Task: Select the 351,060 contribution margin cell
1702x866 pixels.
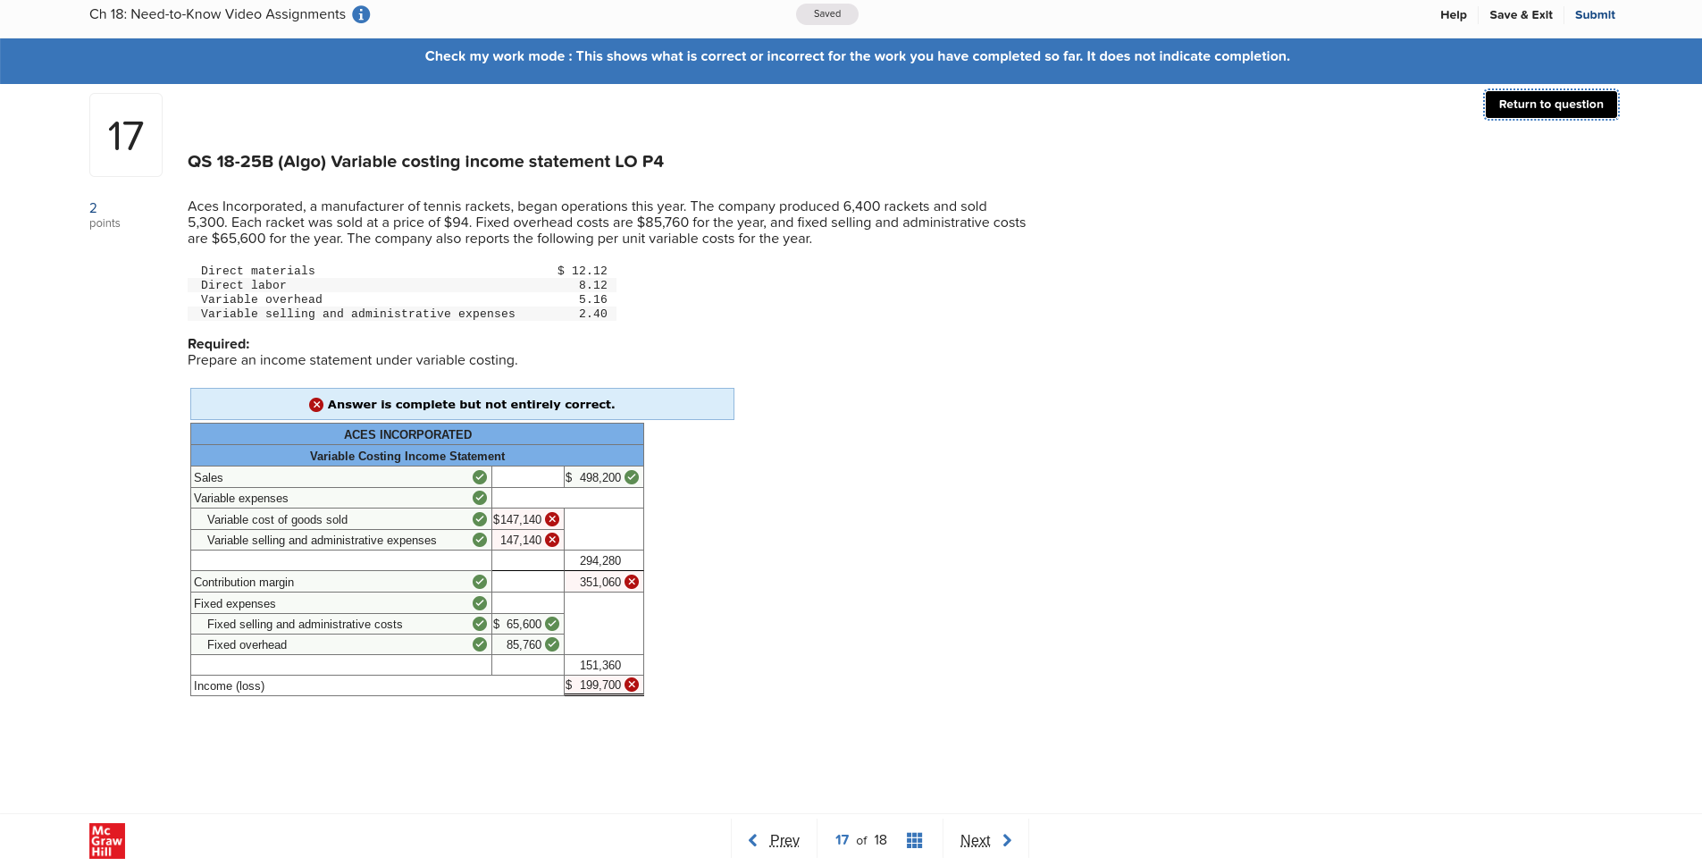Action: point(603,582)
